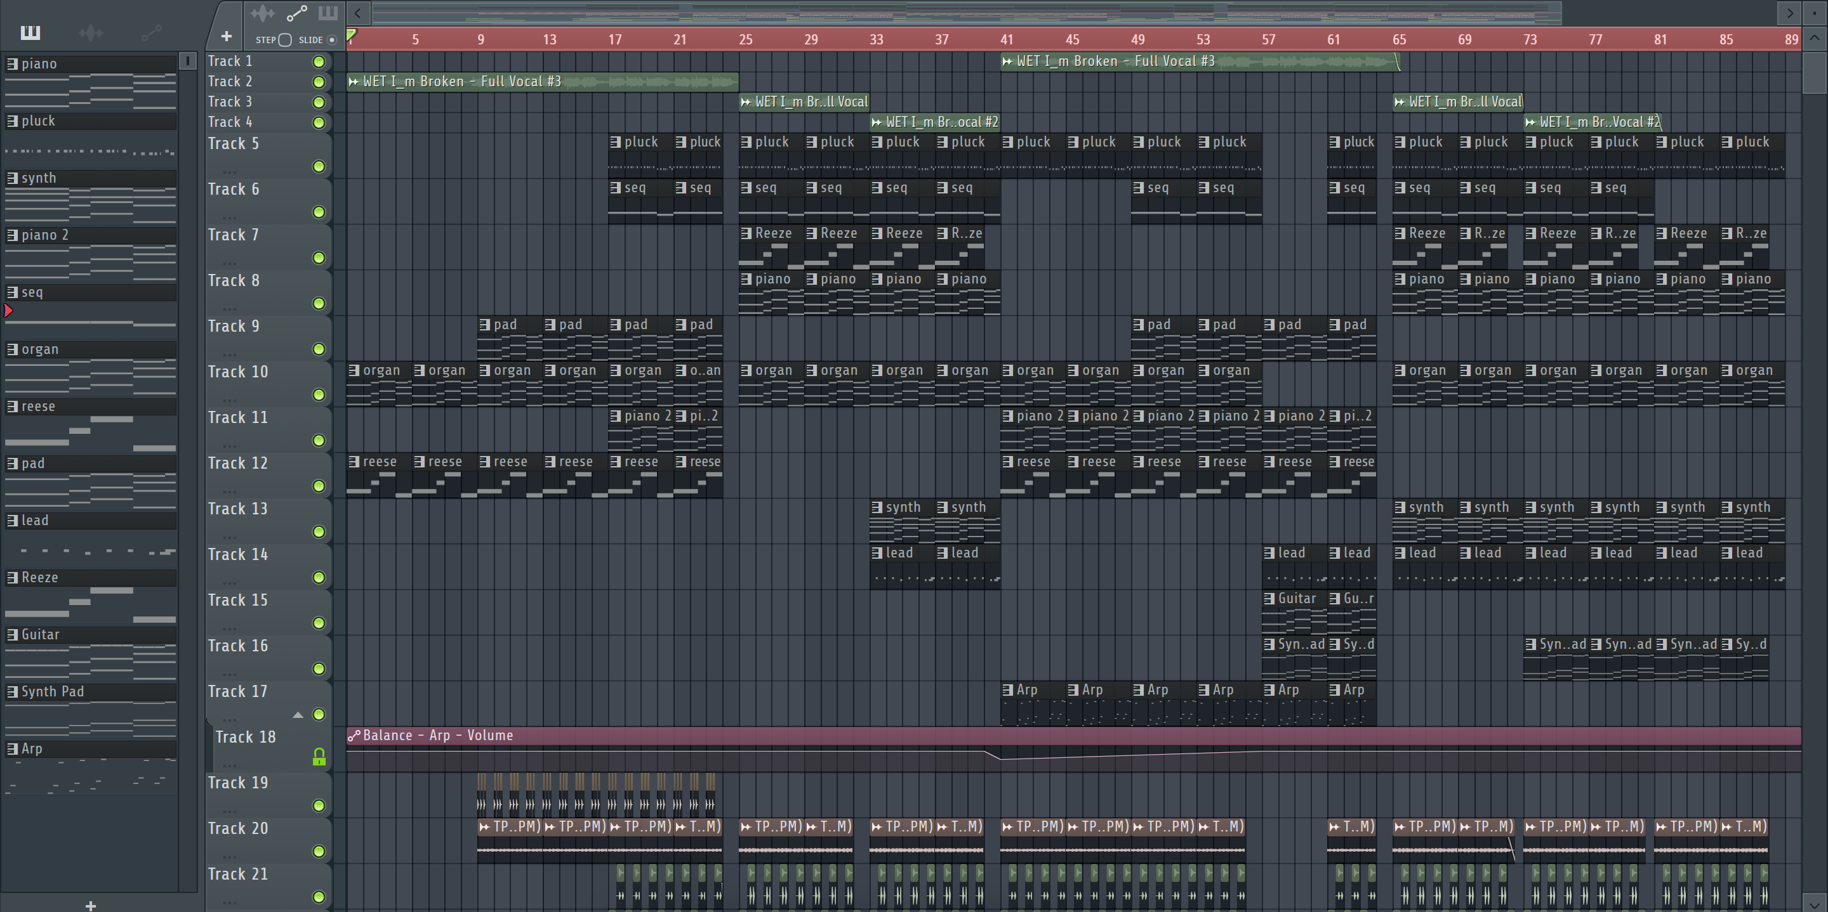Show audio clips in playlist toolbar
The image size is (1828, 912).
262,13
